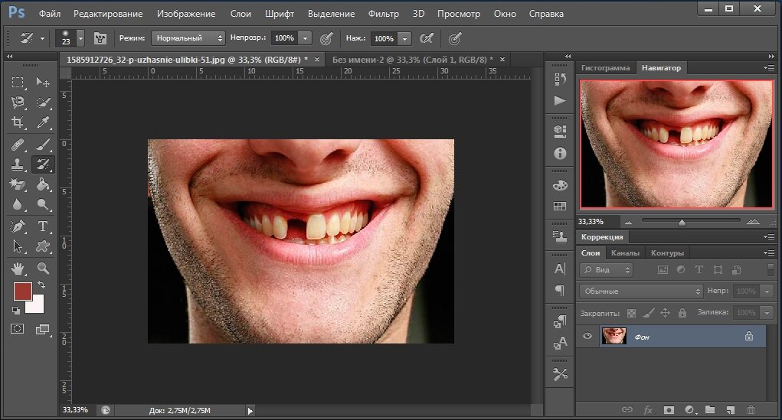Toggle pressure for size icon
Viewport: 782px width, 420px height.
pyautogui.click(x=454, y=38)
